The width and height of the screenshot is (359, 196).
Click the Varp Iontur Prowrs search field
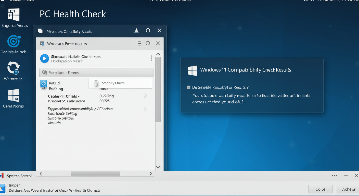click(96, 72)
